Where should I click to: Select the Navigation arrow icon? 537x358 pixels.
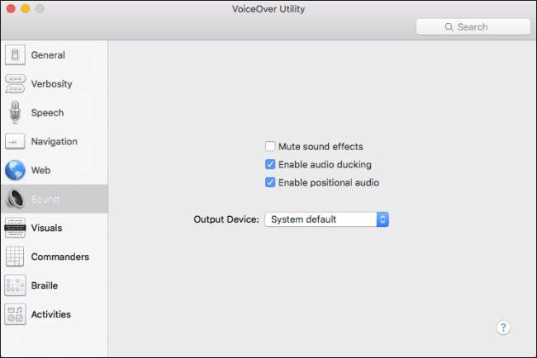click(15, 141)
